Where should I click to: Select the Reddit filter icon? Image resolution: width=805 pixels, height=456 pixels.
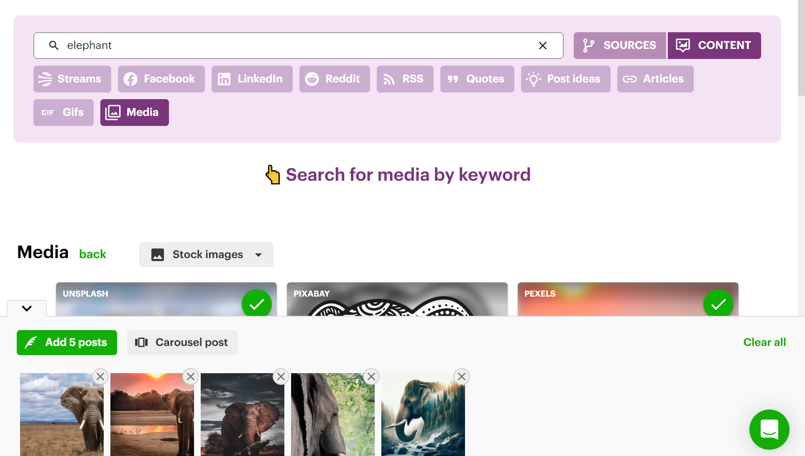(x=312, y=78)
